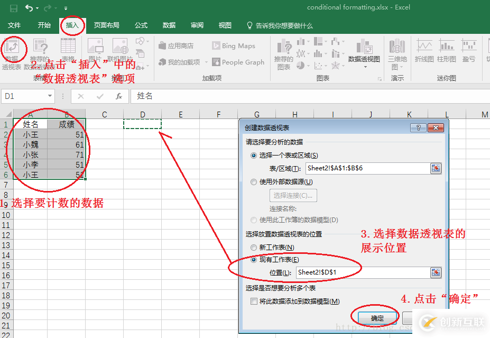Image resolution: width=490 pixels, height=338 pixels.
Task: Insert a 表格 table
Action: [68, 50]
